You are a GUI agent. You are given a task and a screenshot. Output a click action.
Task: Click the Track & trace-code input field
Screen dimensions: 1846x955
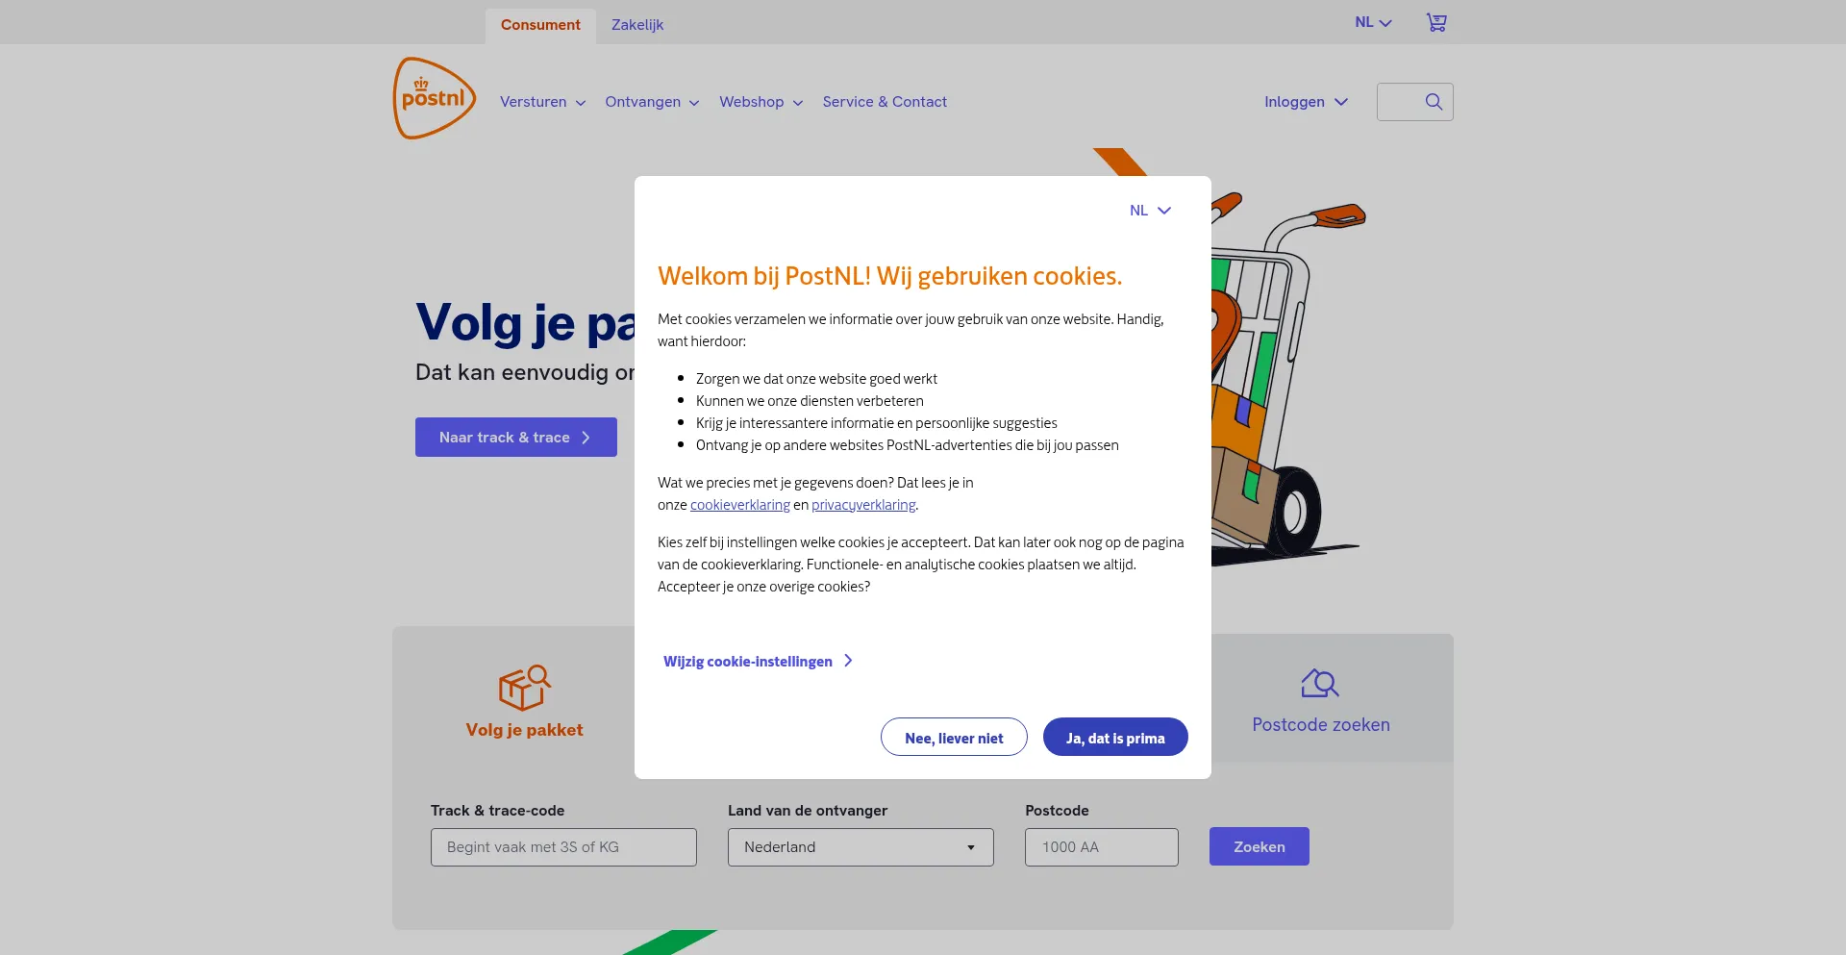(x=563, y=847)
